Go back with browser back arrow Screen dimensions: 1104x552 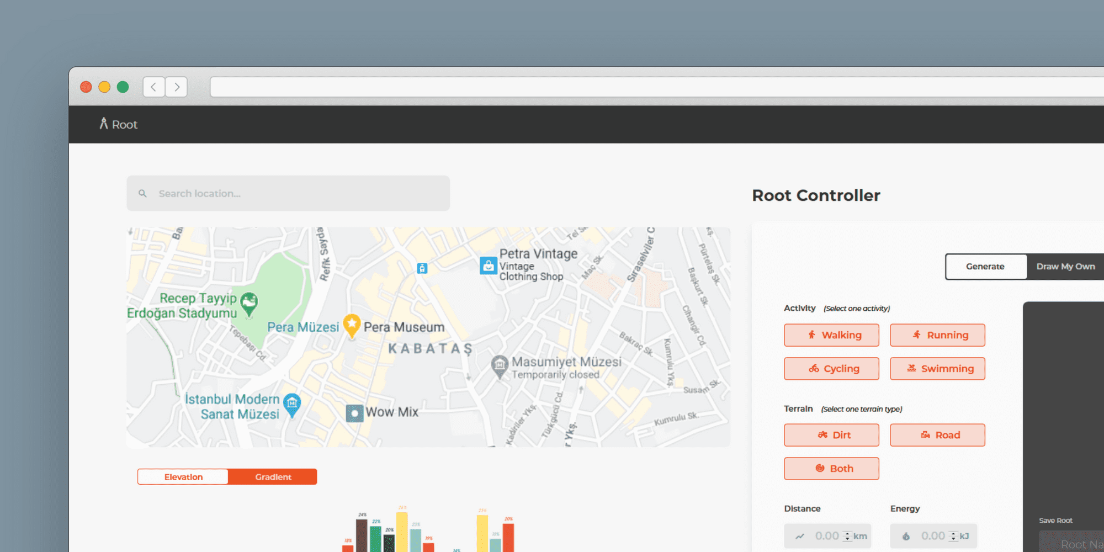tap(153, 87)
